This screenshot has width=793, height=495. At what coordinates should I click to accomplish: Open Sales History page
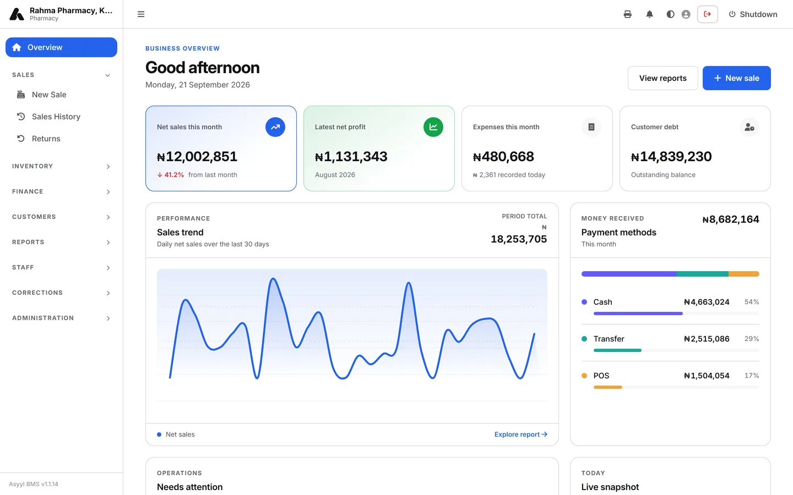click(61, 117)
